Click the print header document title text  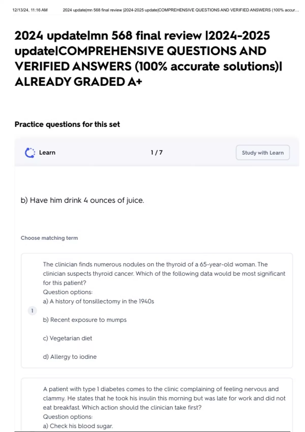[x=181, y=10]
